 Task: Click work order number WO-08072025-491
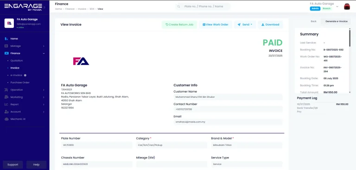point(333,58)
